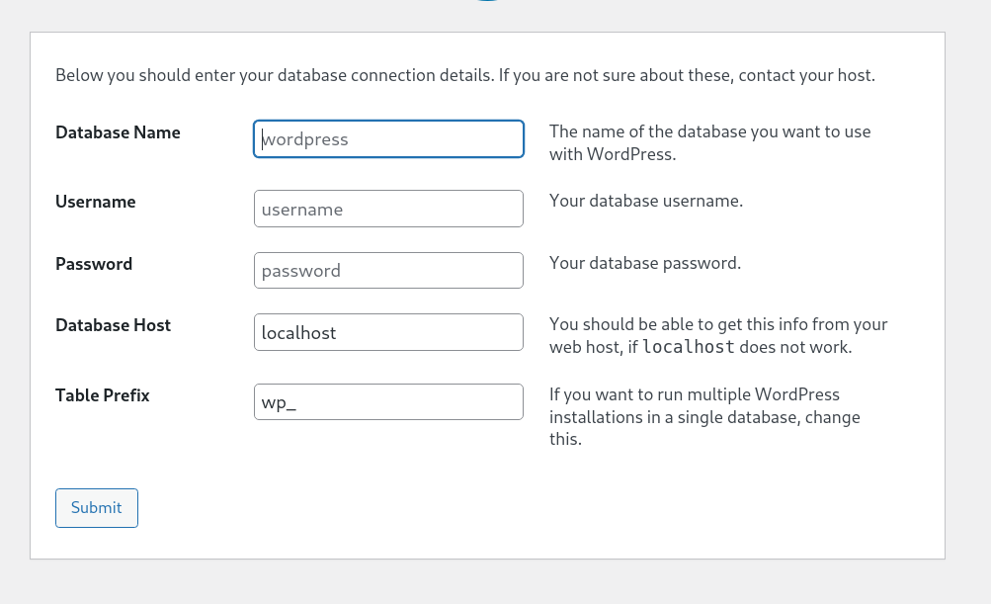Click the "Password" field label
This screenshot has height=604, width=991.
(x=94, y=264)
